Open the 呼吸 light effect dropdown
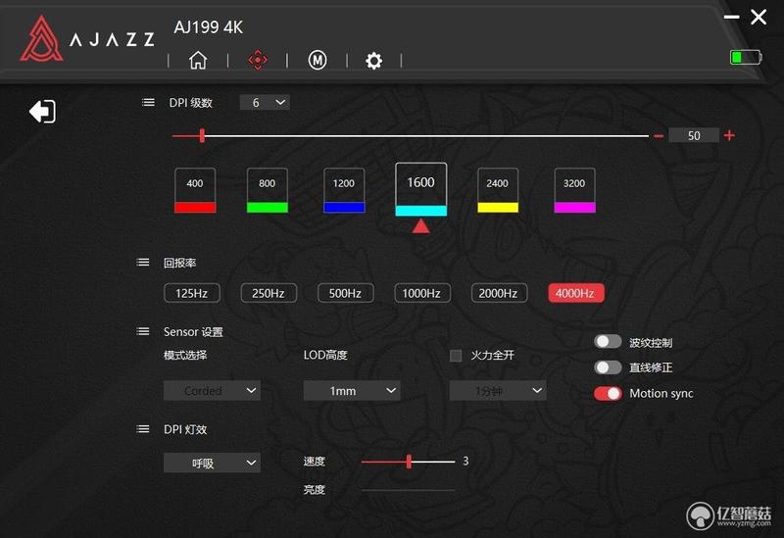The image size is (784, 538). 212,463
